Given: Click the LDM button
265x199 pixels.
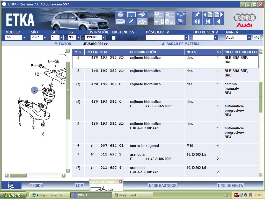Looking at the screenshot, I should click(x=80, y=186).
